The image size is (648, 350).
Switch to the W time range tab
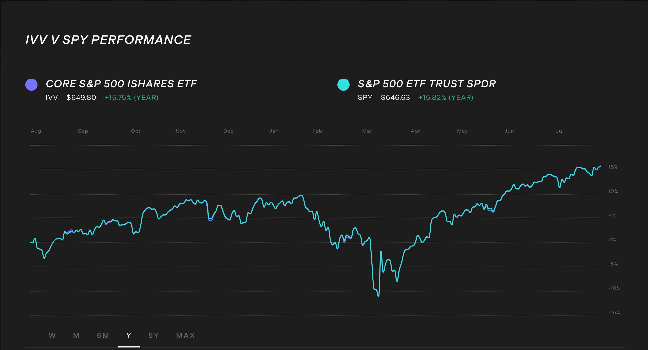coord(52,335)
